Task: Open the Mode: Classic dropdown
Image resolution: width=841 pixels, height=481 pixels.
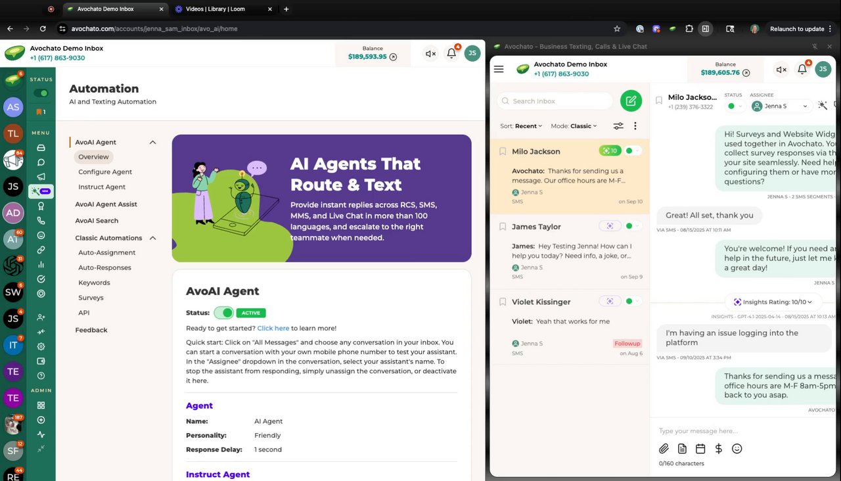Action: tap(574, 126)
